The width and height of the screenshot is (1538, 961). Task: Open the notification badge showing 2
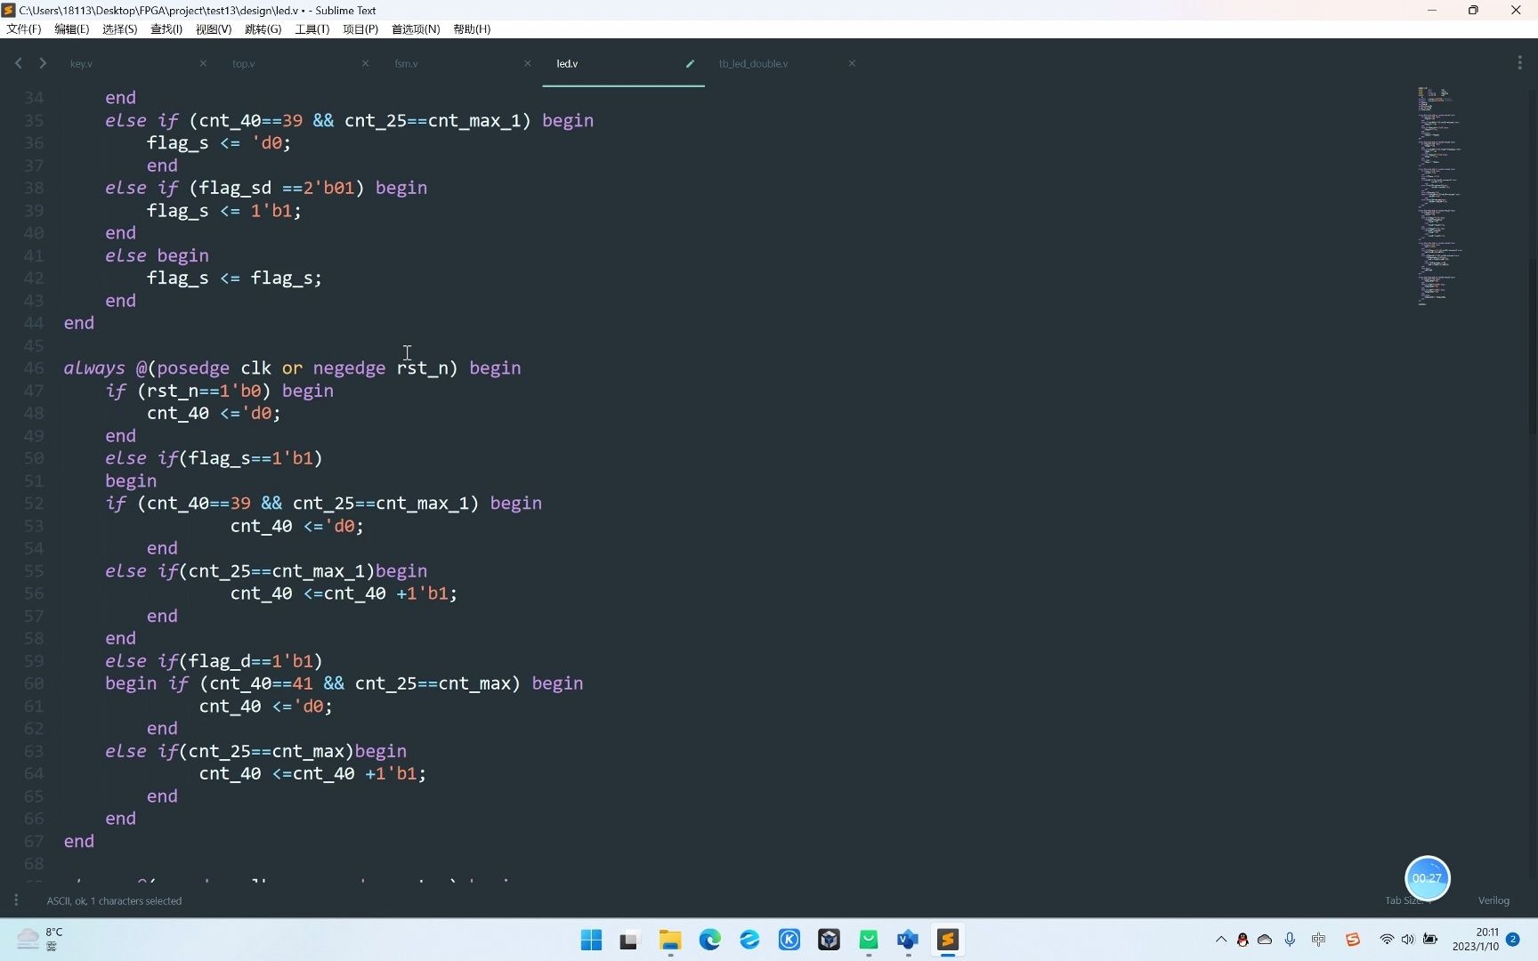(1513, 940)
